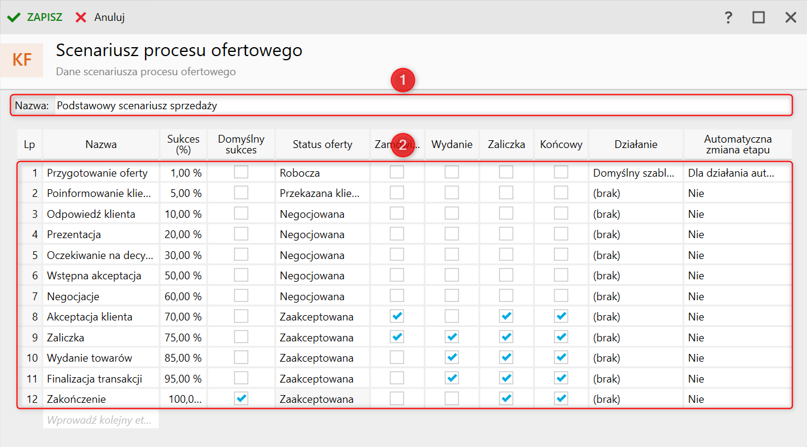
Task: Click the red annotation marker number 1
Action: click(x=403, y=81)
